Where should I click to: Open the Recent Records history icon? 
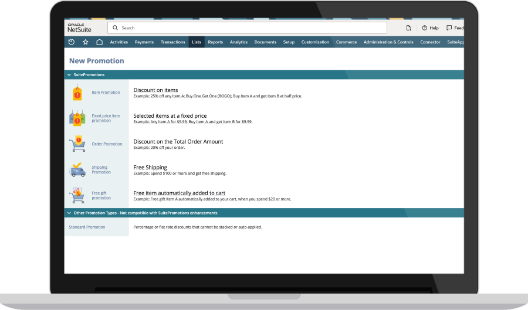click(x=72, y=42)
